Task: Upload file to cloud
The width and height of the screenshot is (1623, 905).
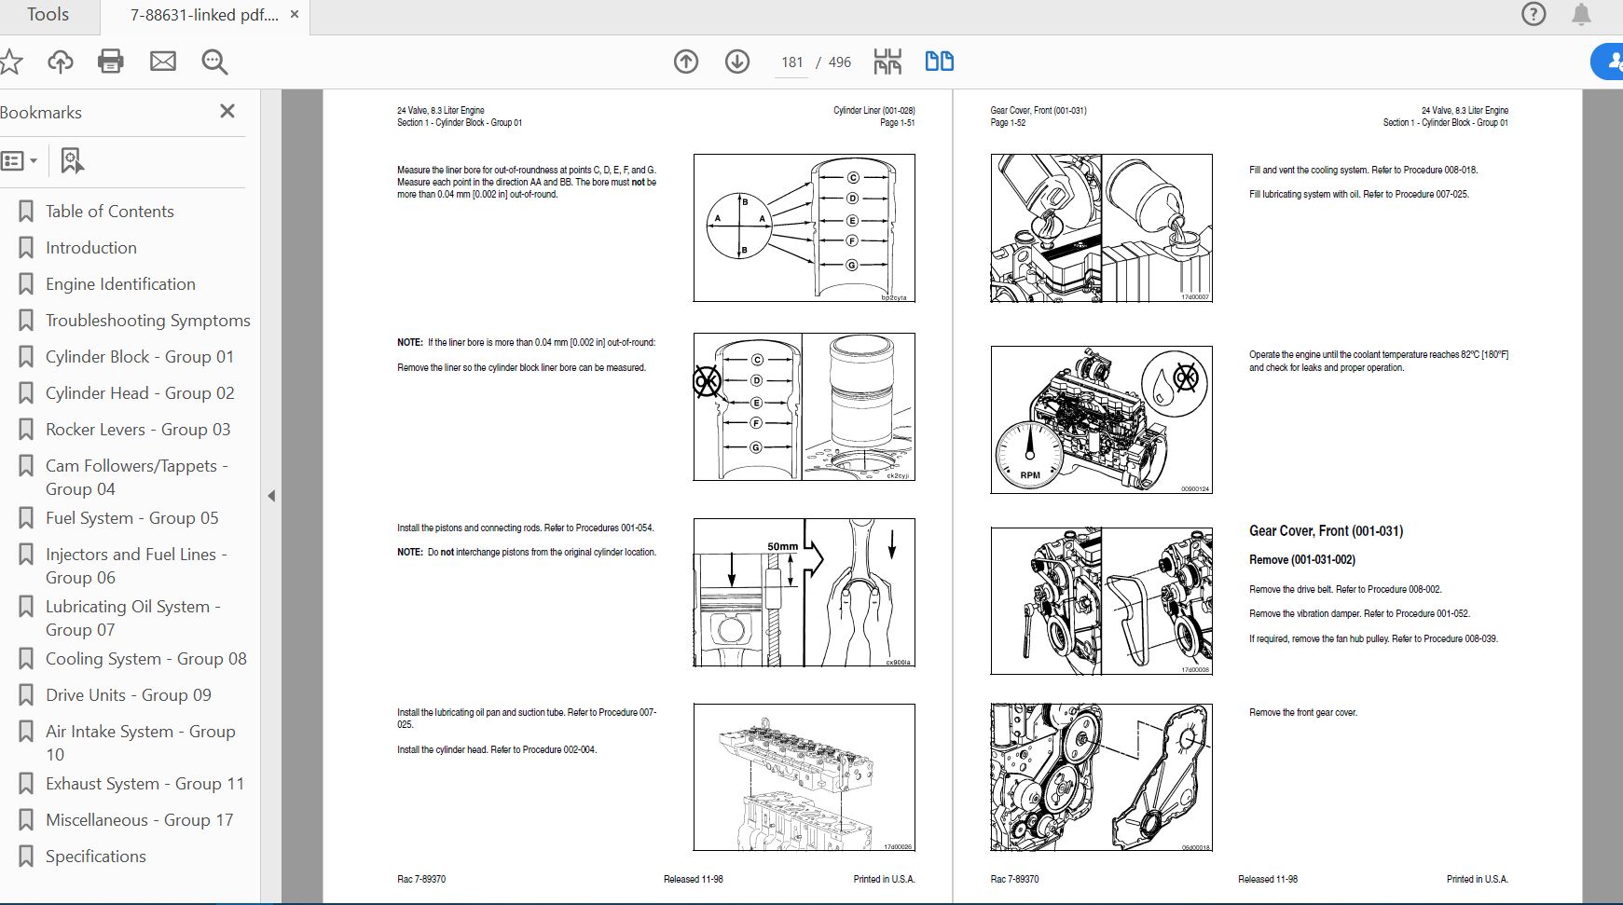Action: [x=61, y=62]
